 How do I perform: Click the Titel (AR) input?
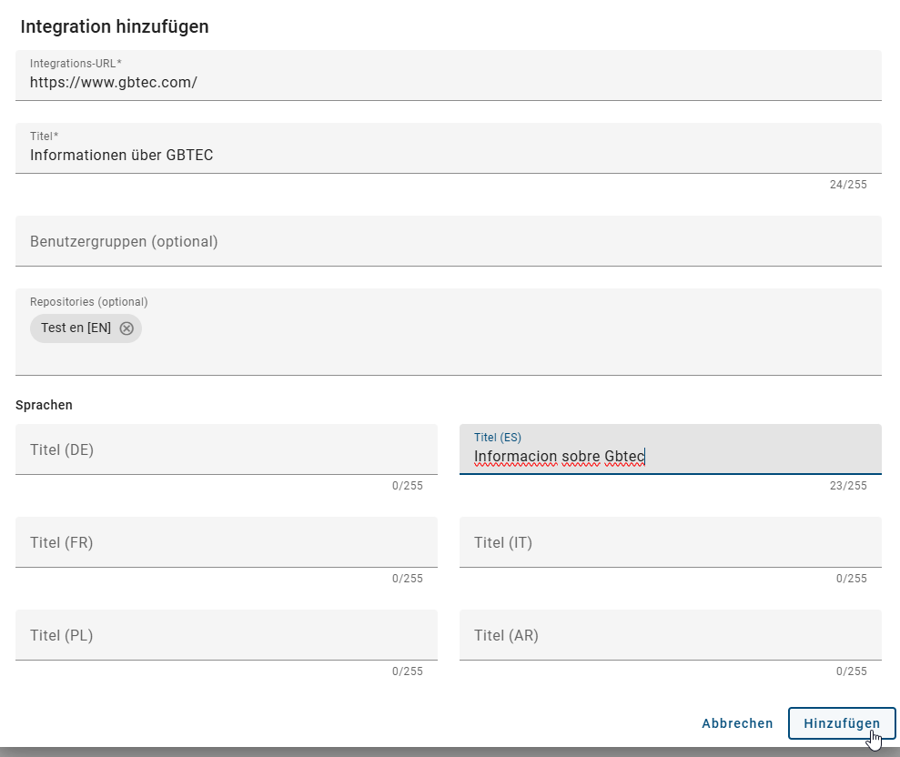pyautogui.click(x=670, y=634)
